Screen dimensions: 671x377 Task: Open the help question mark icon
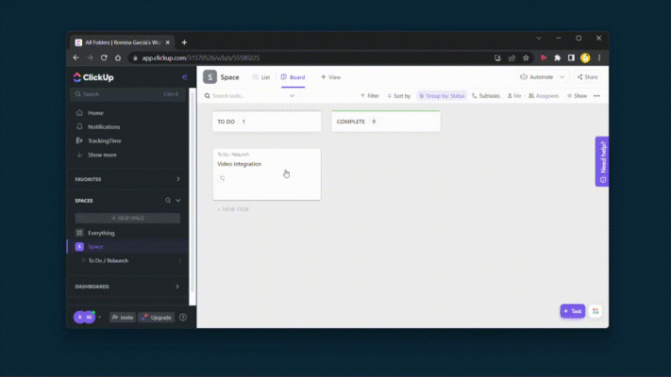[x=183, y=318]
